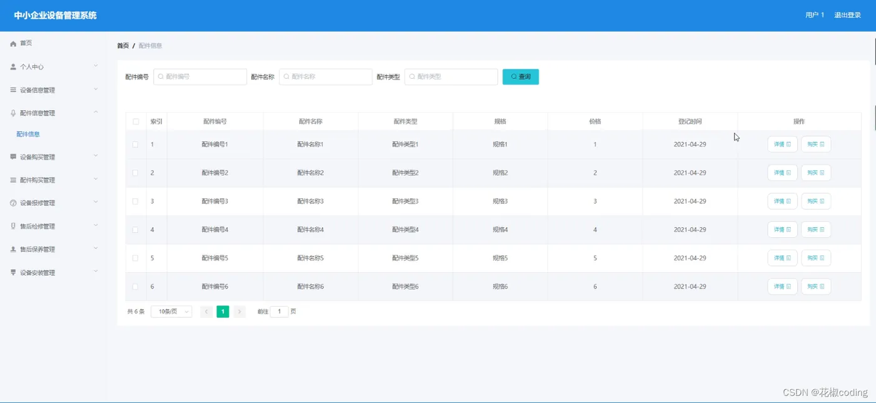Open the 10条/页 page size dropdown
This screenshot has width=876, height=403.
[171, 312]
